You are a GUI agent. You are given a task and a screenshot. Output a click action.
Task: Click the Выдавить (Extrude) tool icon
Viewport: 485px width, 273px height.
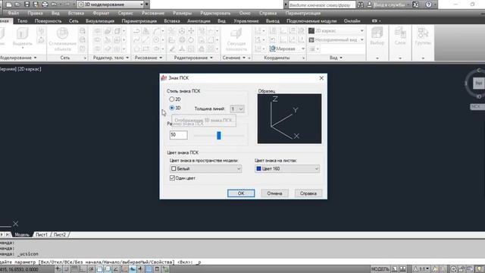(22, 33)
